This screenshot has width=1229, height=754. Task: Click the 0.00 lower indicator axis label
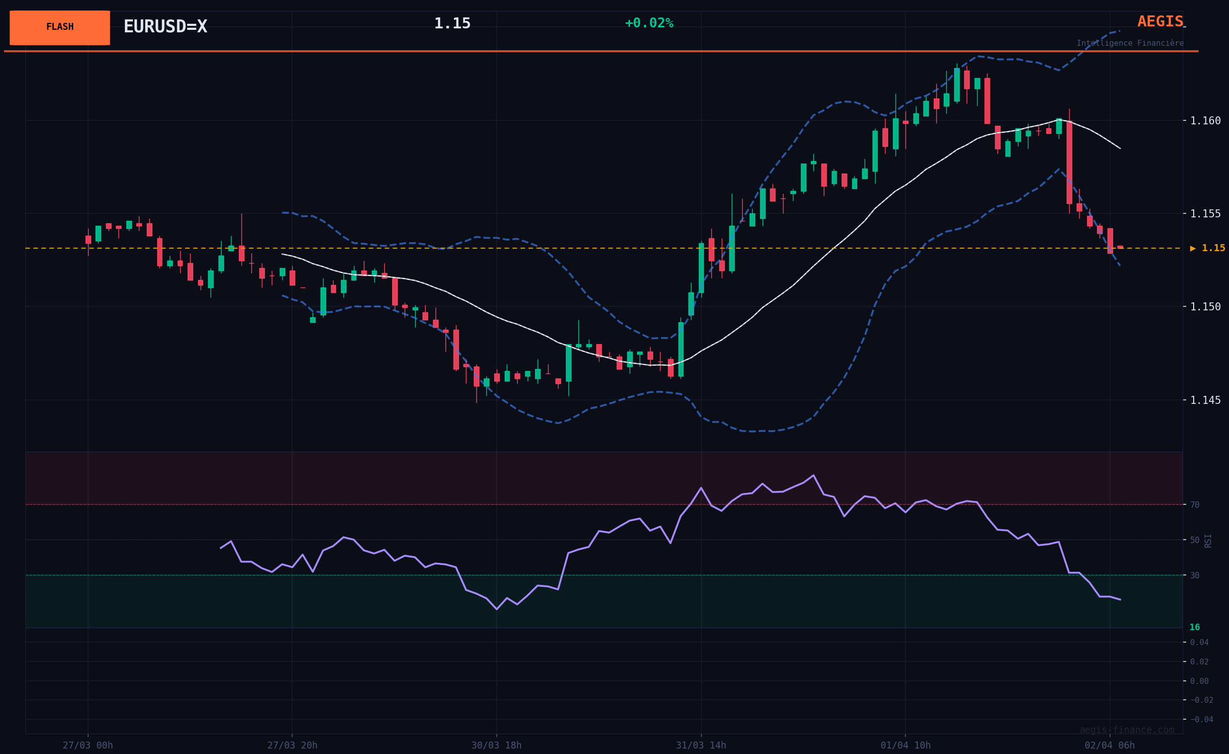click(x=1199, y=681)
